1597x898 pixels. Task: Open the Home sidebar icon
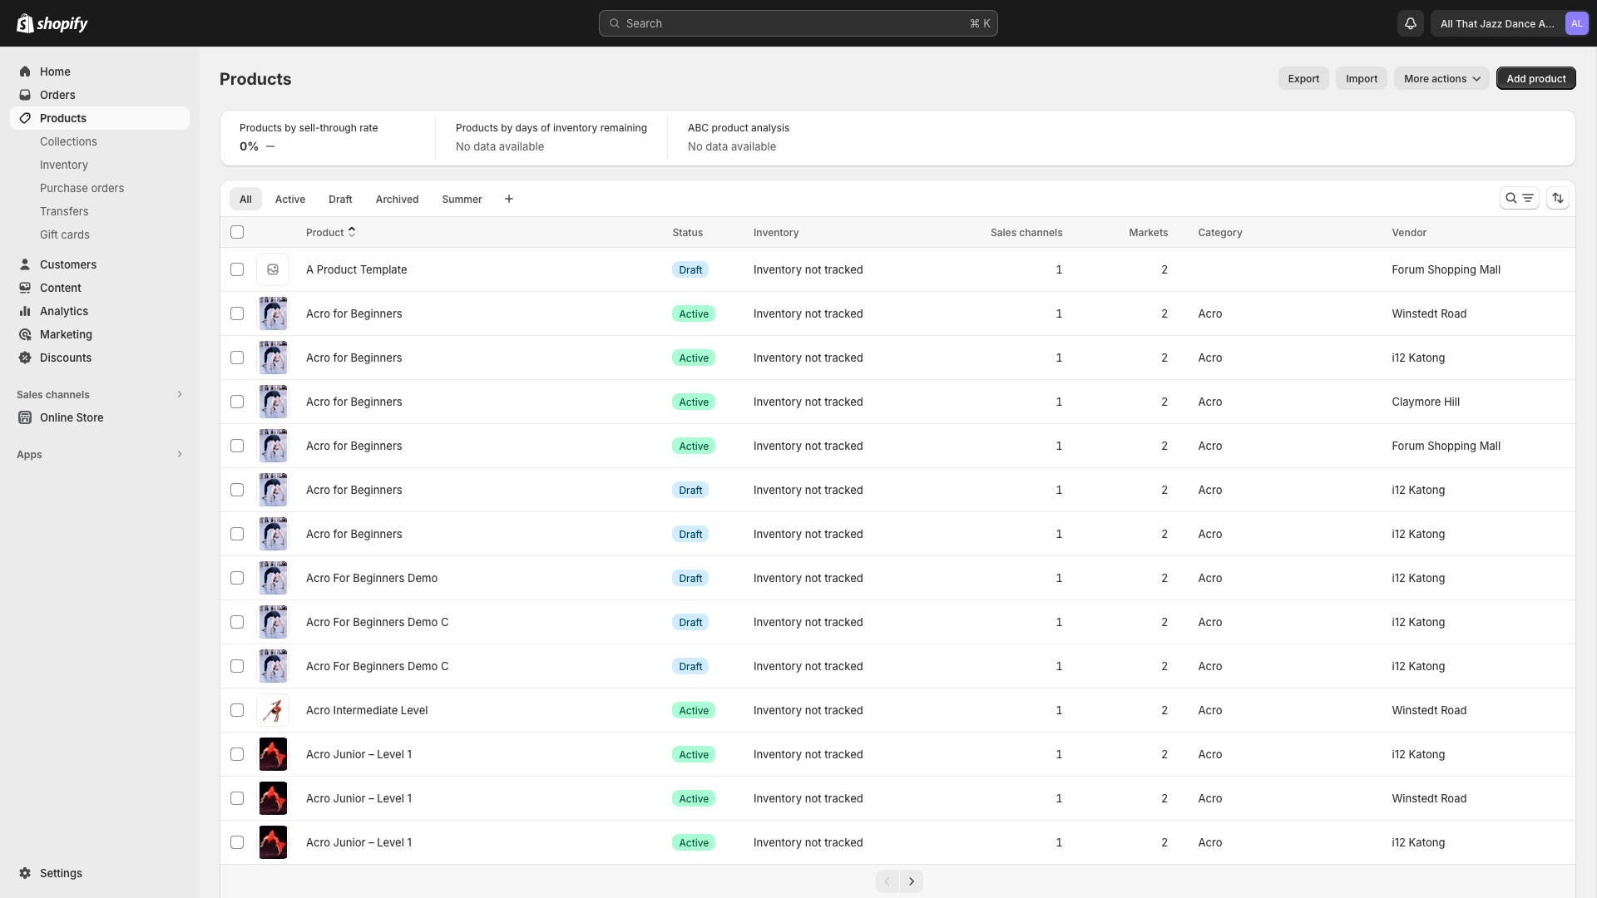coord(25,72)
